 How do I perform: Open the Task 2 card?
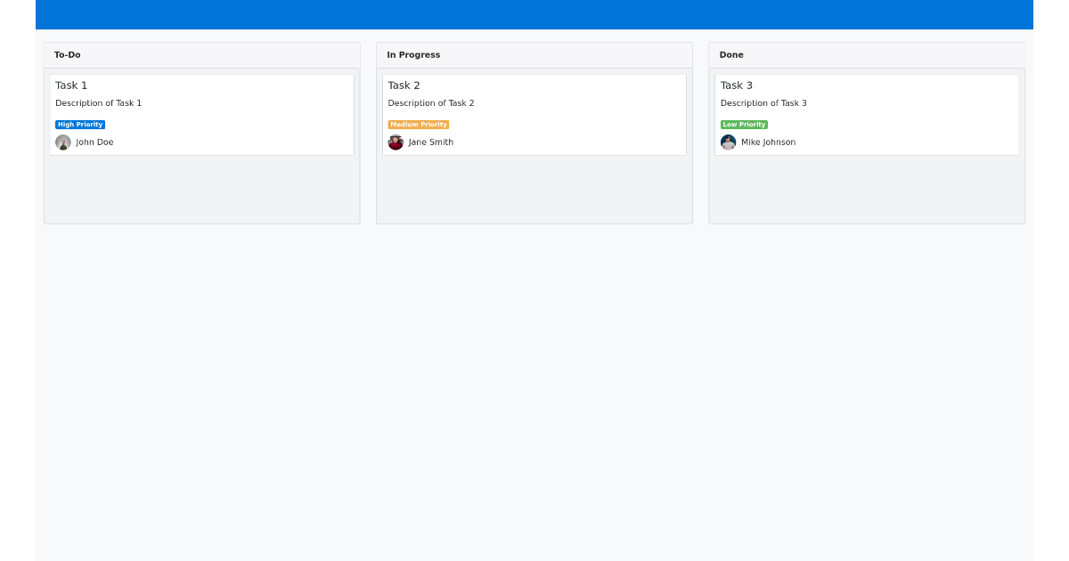click(534, 114)
